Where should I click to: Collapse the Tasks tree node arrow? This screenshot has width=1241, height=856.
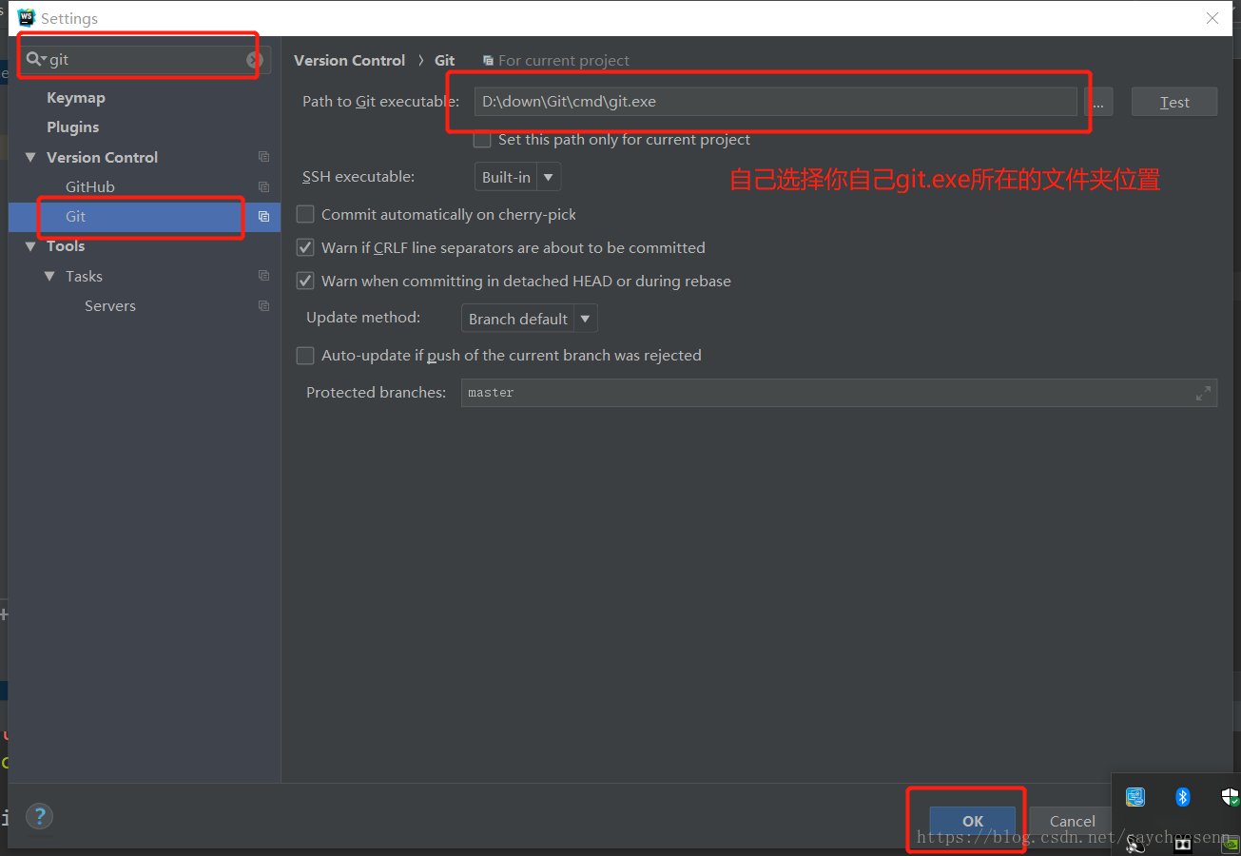pos(49,276)
